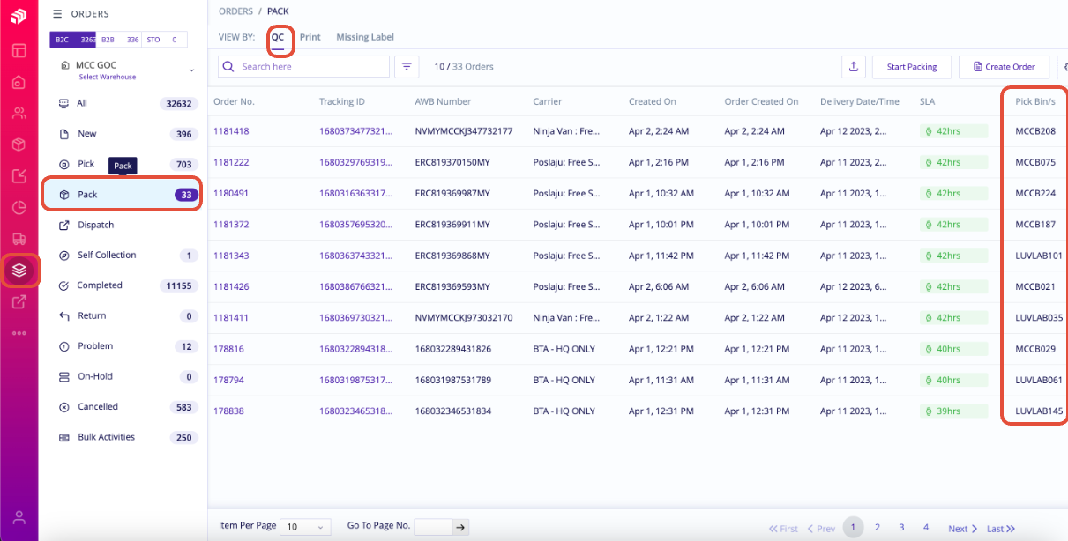1068x541 pixels.
Task: Select the package box icon in the rail
Action: (x=19, y=145)
